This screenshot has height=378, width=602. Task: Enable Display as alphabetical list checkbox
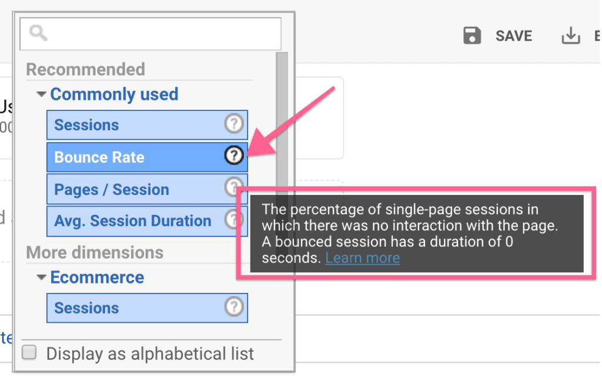coord(29,353)
